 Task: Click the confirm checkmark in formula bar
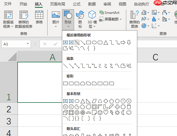(55, 44)
